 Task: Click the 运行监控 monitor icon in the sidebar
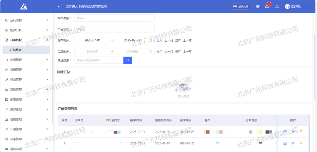[7, 20]
